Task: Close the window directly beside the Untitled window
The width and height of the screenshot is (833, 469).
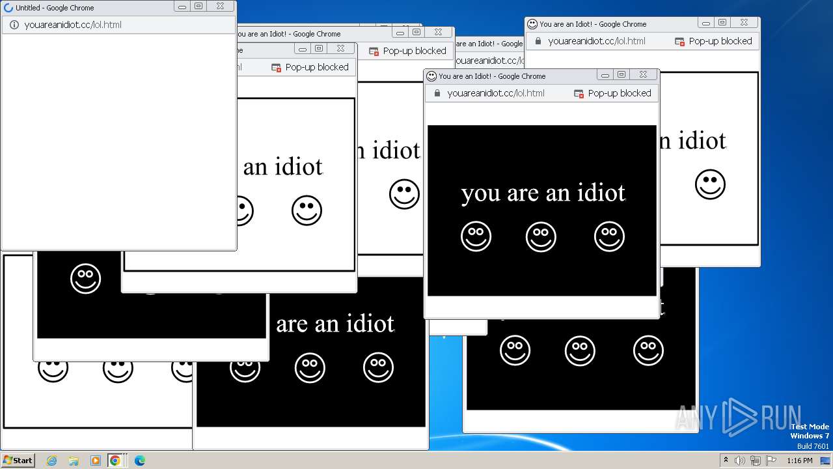Action: (x=341, y=49)
